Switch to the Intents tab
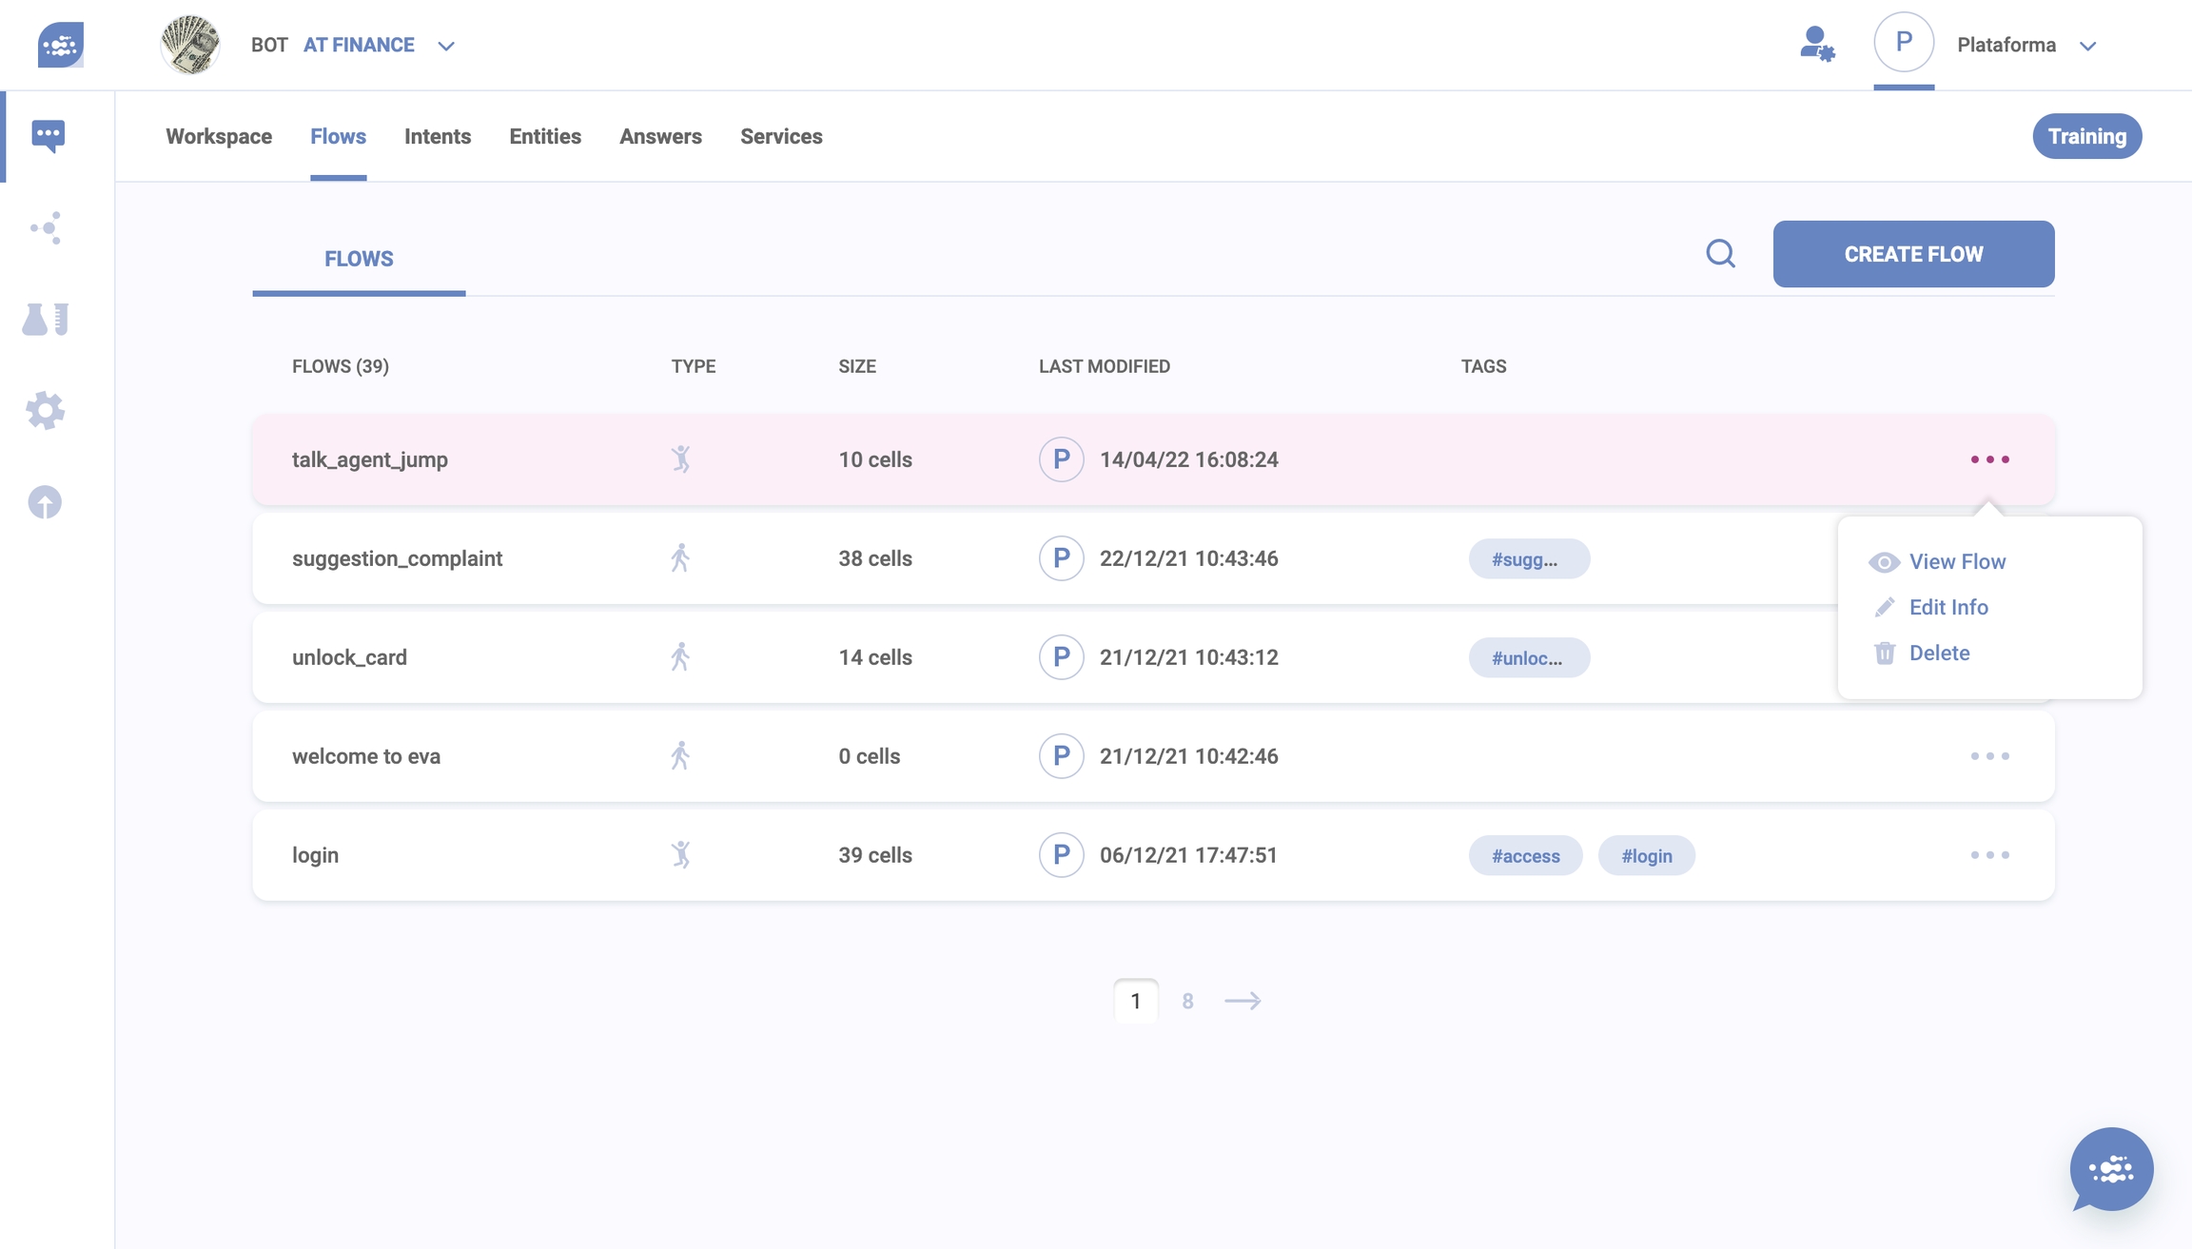Image resolution: width=2192 pixels, height=1249 pixels. (437, 136)
